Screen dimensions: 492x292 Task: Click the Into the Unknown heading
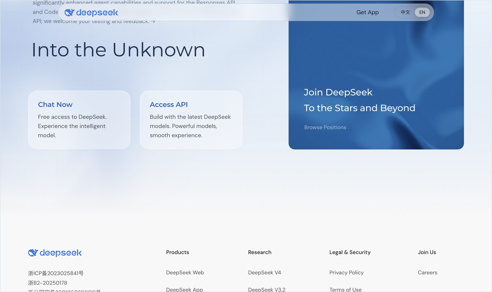118,50
